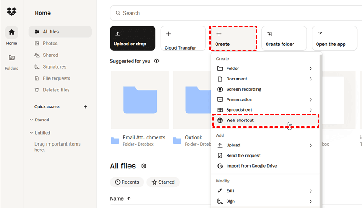Viewport: 362px width, 208px height.
Task: Select Import from Google Drive
Action: click(251, 166)
